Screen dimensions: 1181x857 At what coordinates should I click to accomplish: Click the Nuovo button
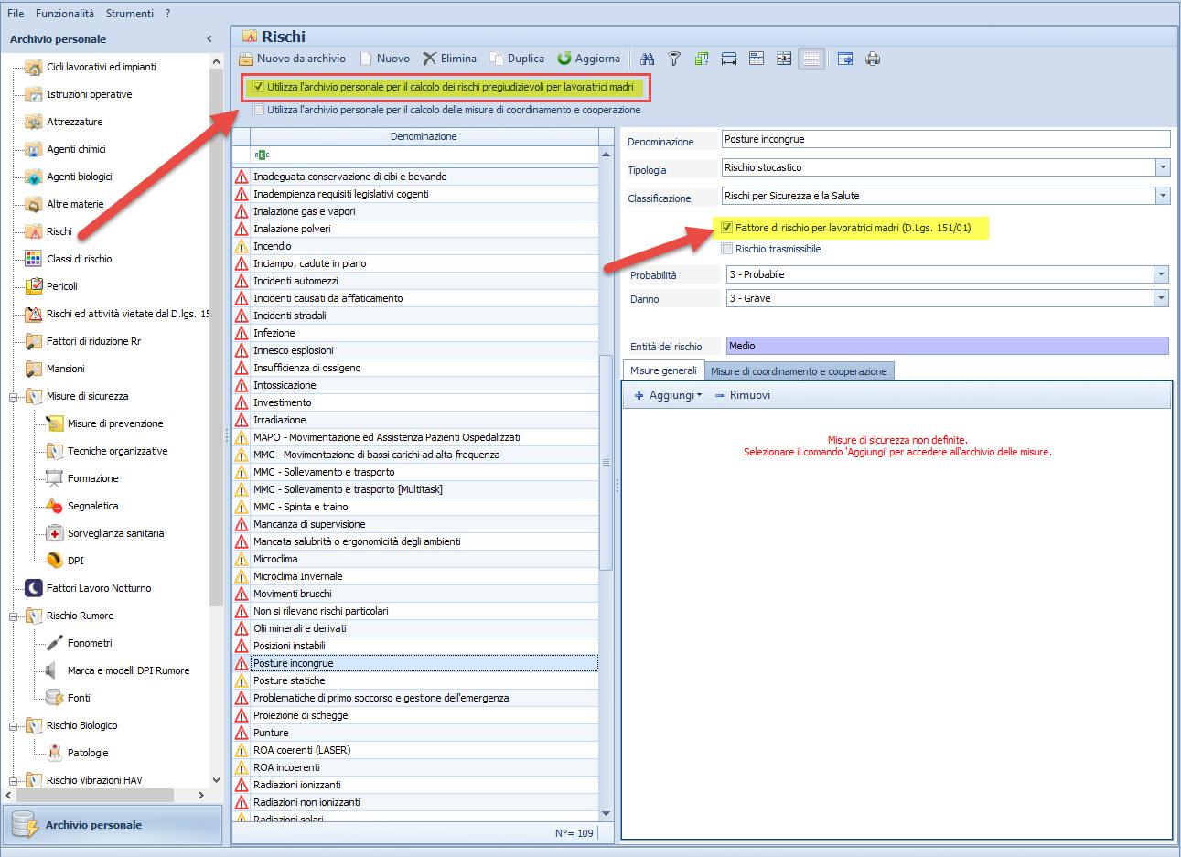pos(385,59)
